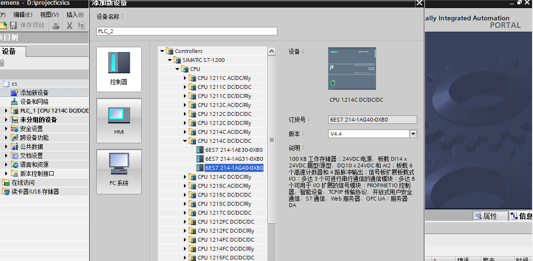Click the device tree vertical scrollbar thumb

point(272,139)
